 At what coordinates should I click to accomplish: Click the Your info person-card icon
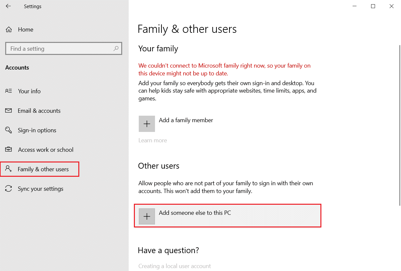(9, 91)
